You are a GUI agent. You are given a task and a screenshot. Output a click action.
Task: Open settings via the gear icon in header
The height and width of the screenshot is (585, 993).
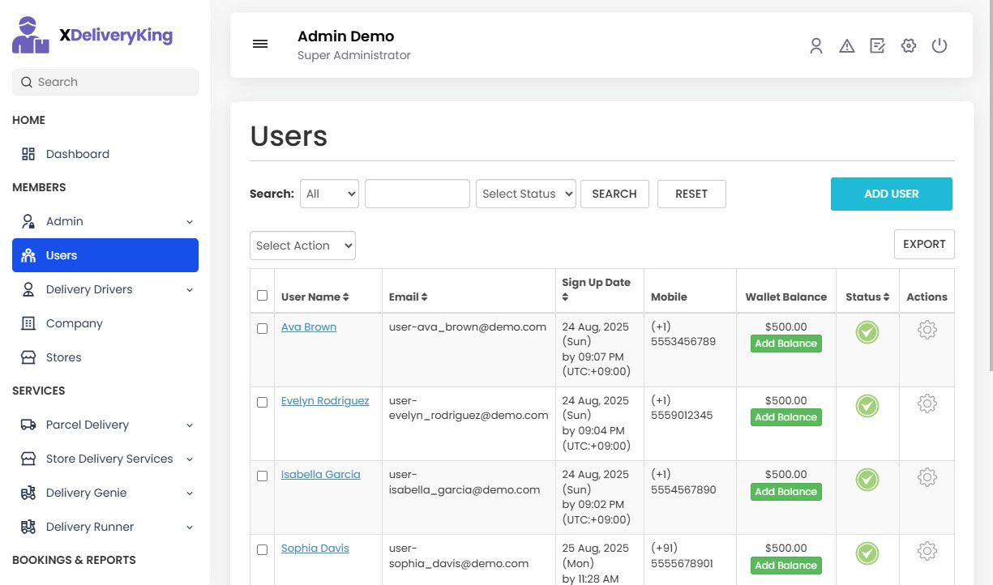coord(909,45)
